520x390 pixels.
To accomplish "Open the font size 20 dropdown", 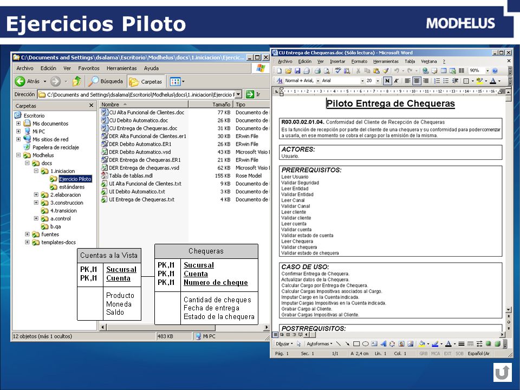I will pos(378,81).
